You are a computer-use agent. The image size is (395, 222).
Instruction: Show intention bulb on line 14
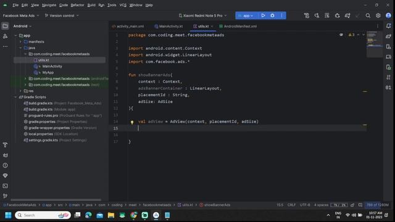131,122
